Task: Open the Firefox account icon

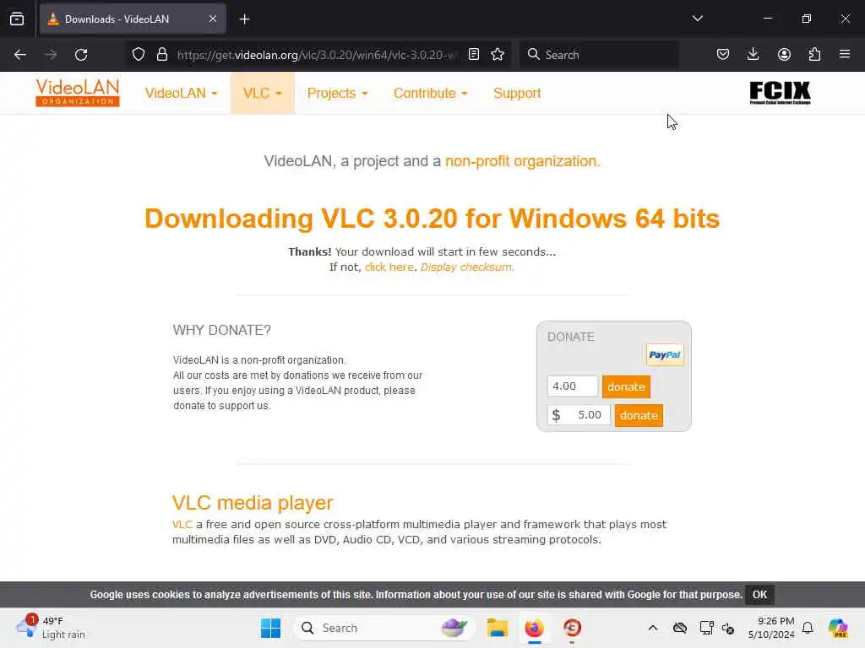Action: point(784,54)
